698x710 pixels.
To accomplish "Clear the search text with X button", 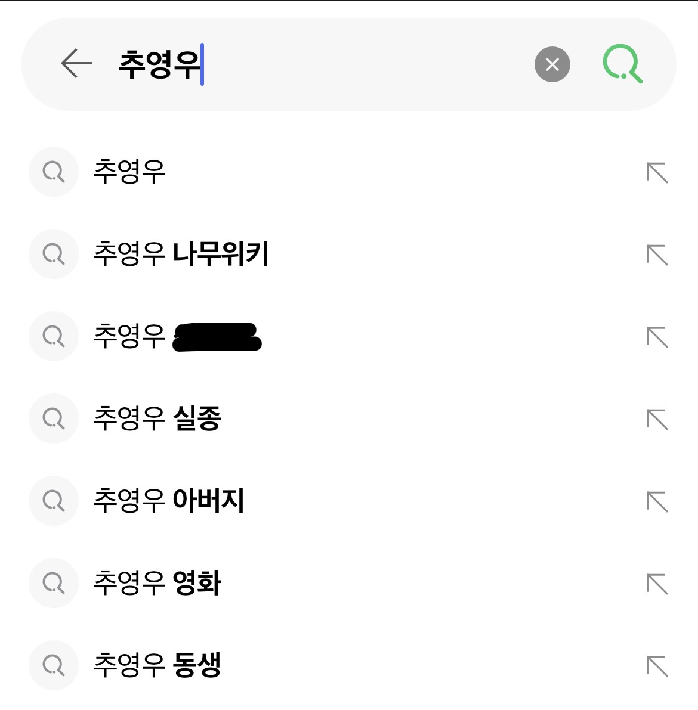I will pos(552,64).
